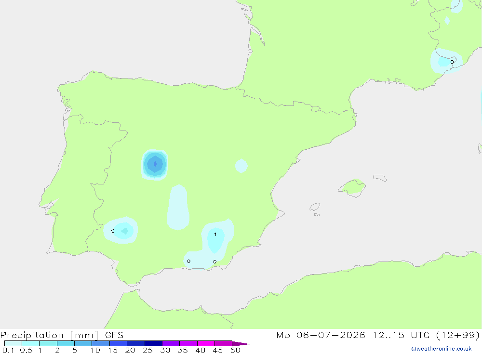
Task: Click the '0.5' legend scale label
Action: point(26,350)
